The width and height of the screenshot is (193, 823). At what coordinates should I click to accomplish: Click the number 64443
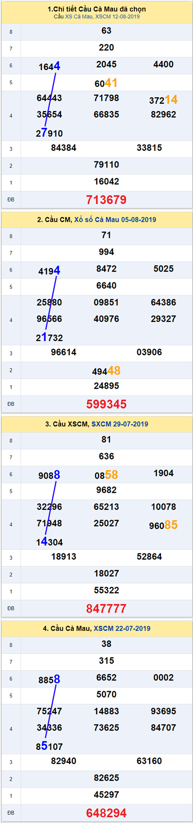coord(49,98)
